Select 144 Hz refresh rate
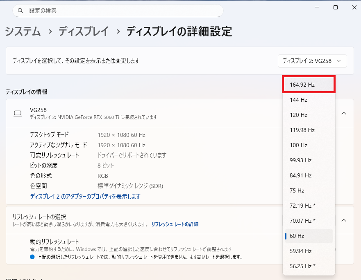Image resolution: width=361 pixels, height=280 pixels. (x=309, y=99)
